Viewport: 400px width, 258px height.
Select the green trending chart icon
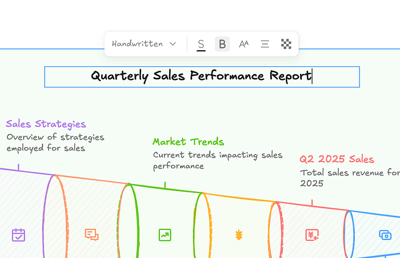point(165,235)
